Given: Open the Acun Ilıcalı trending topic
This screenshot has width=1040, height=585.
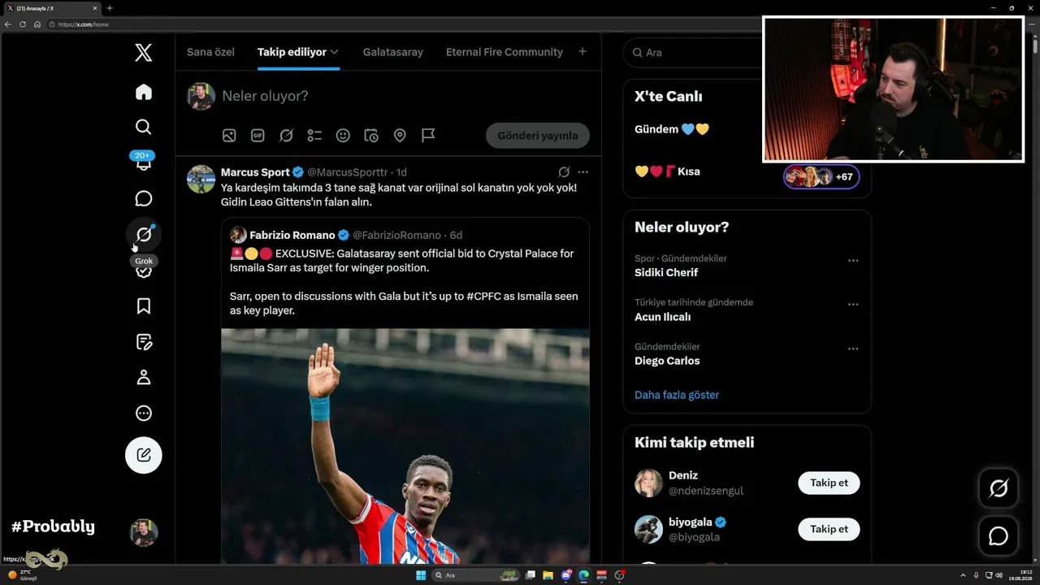Looking at the screenshot, I should tap(663, 317).
